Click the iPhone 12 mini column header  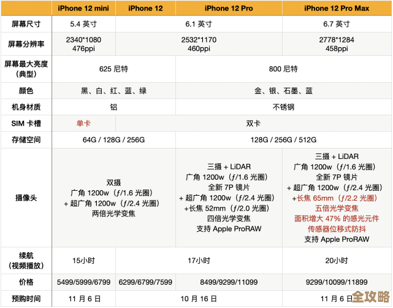click(83, 8)
